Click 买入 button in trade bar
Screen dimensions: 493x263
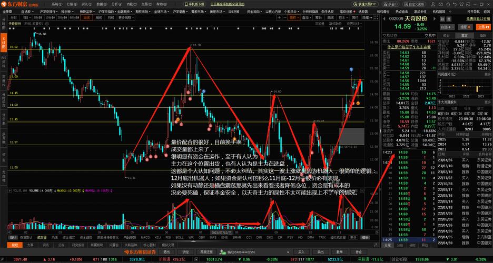[x=301, y=252]
